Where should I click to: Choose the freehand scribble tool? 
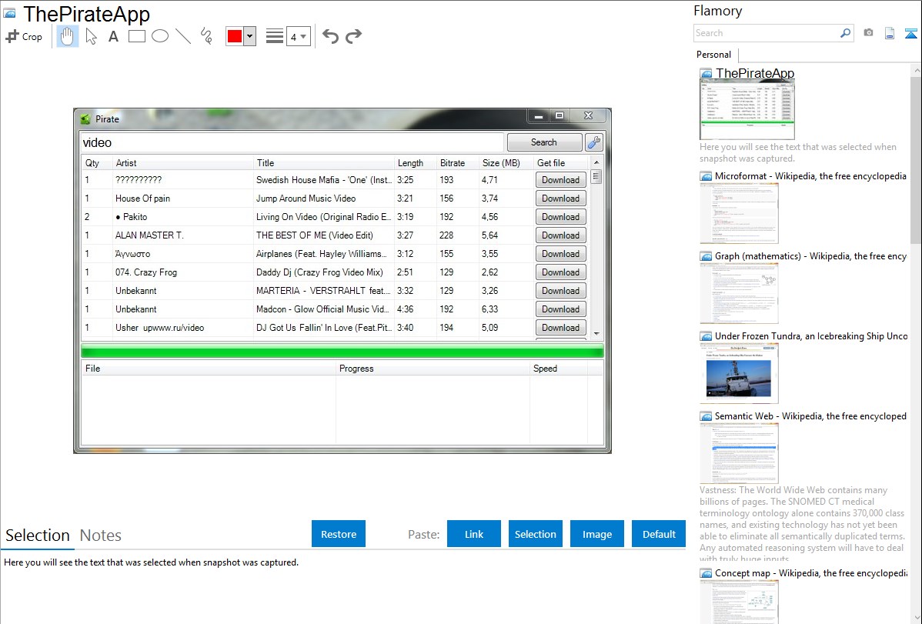coord(205,36)
